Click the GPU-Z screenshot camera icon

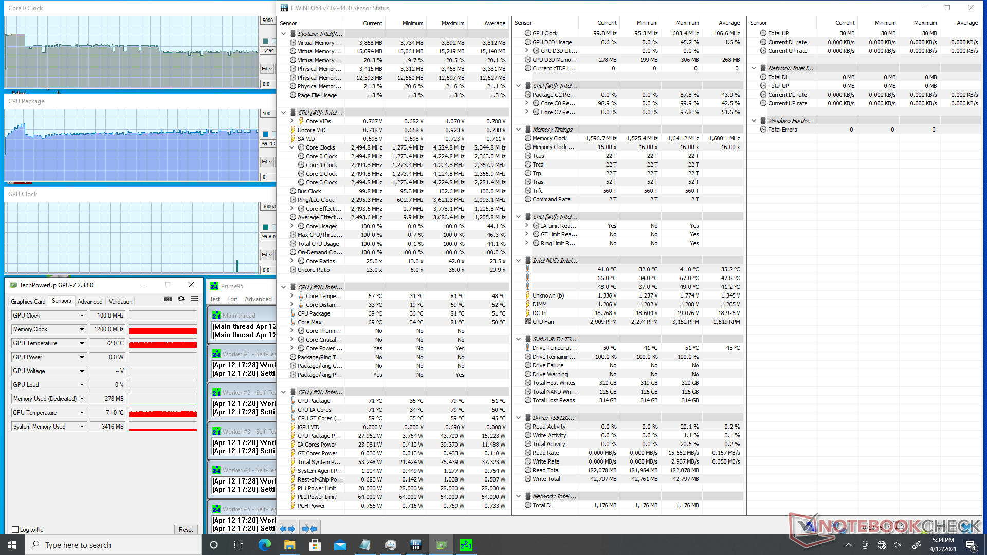click(x=168, y=299)
